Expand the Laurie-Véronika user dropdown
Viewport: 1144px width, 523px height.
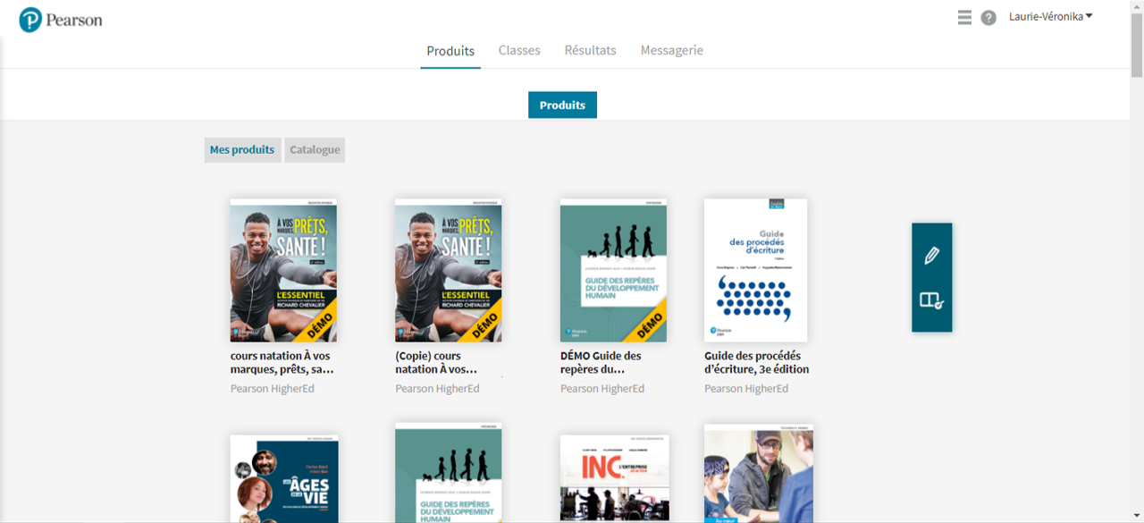click(1050, 17)
